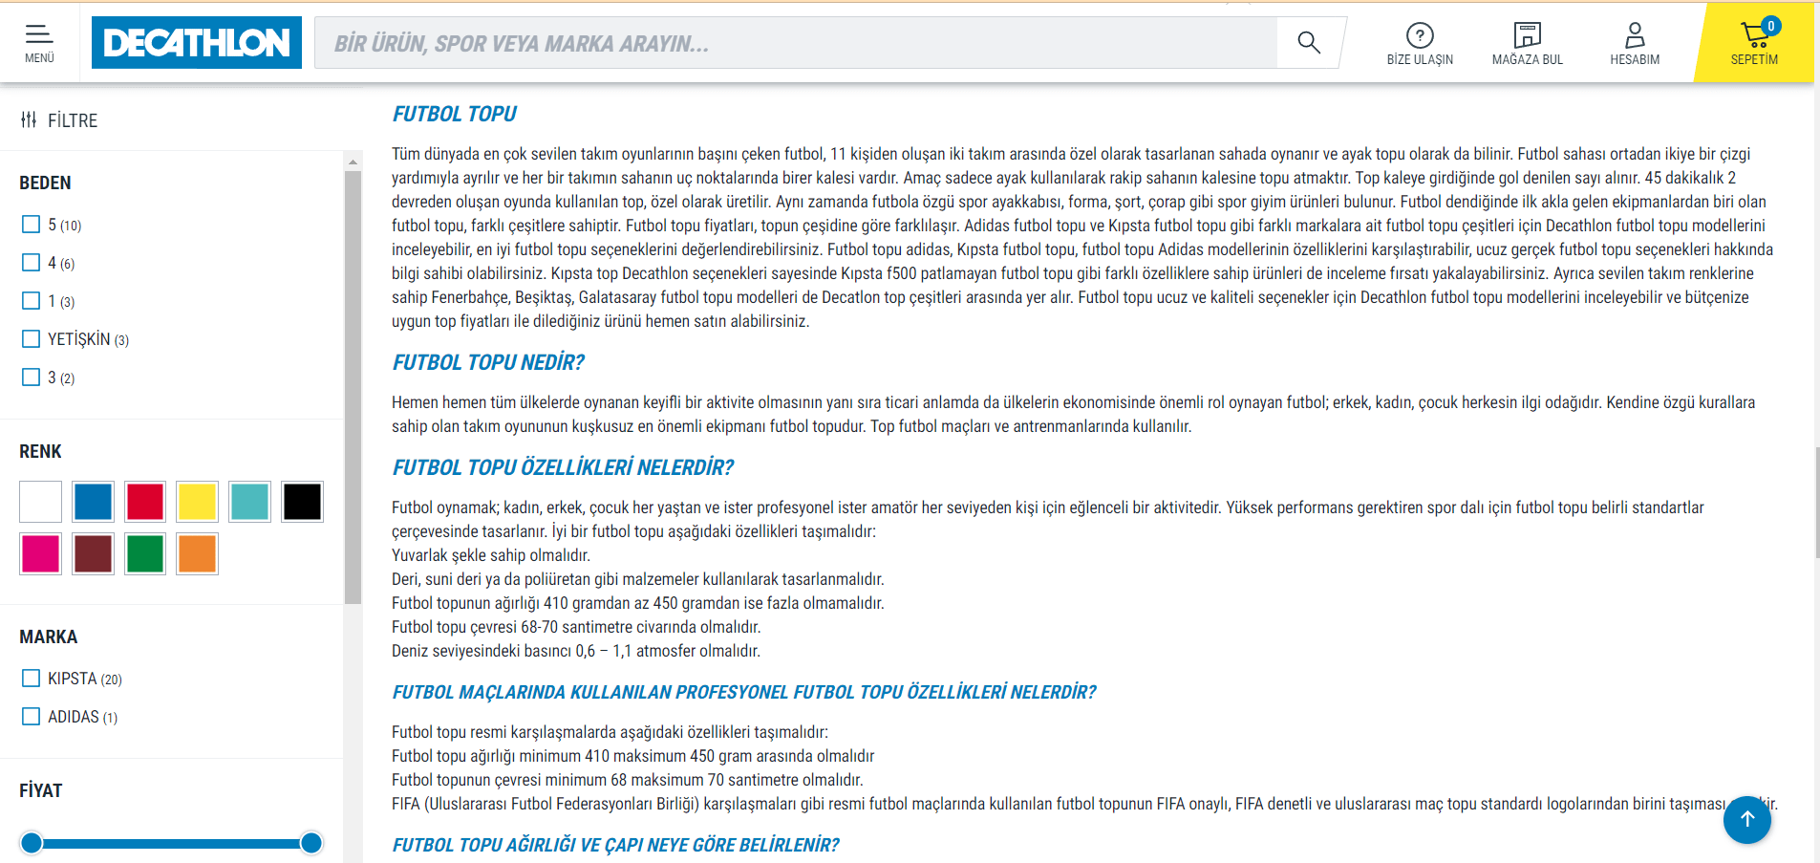This screenshot has height=863, width=1820.
Task: Enable the YETİŞKİN size filter
Action: (29, 337)
